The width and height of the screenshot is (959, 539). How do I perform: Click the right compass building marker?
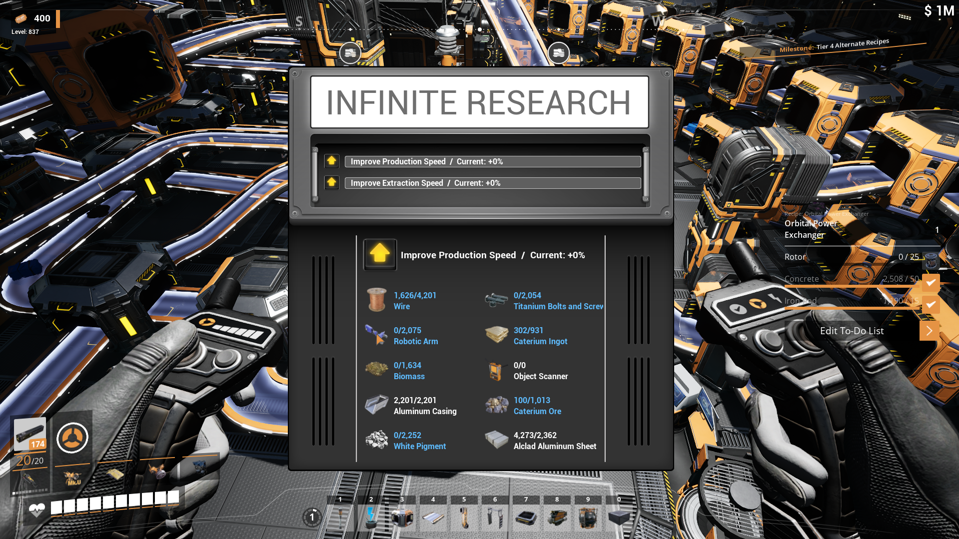559,52
